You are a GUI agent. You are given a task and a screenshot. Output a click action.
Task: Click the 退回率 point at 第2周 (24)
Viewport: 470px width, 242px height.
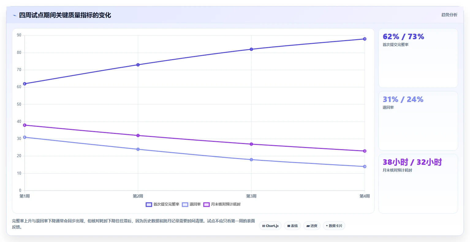coord(138,149)
